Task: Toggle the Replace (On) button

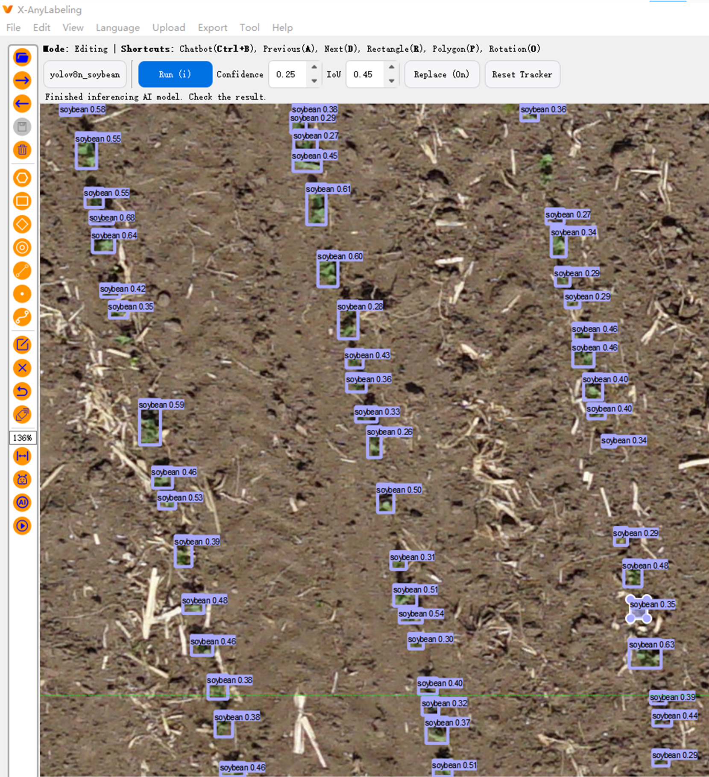Action: click(442, 74)
